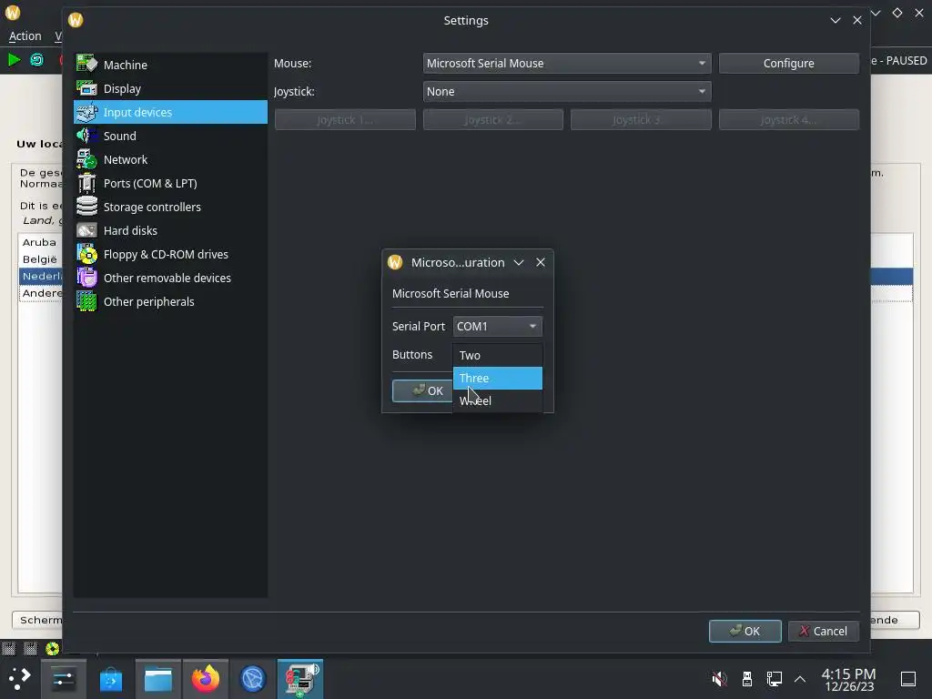Click the teal hard reset toolbar icon
This screenshot has height=699, width=932.
(x=36, y=60)
